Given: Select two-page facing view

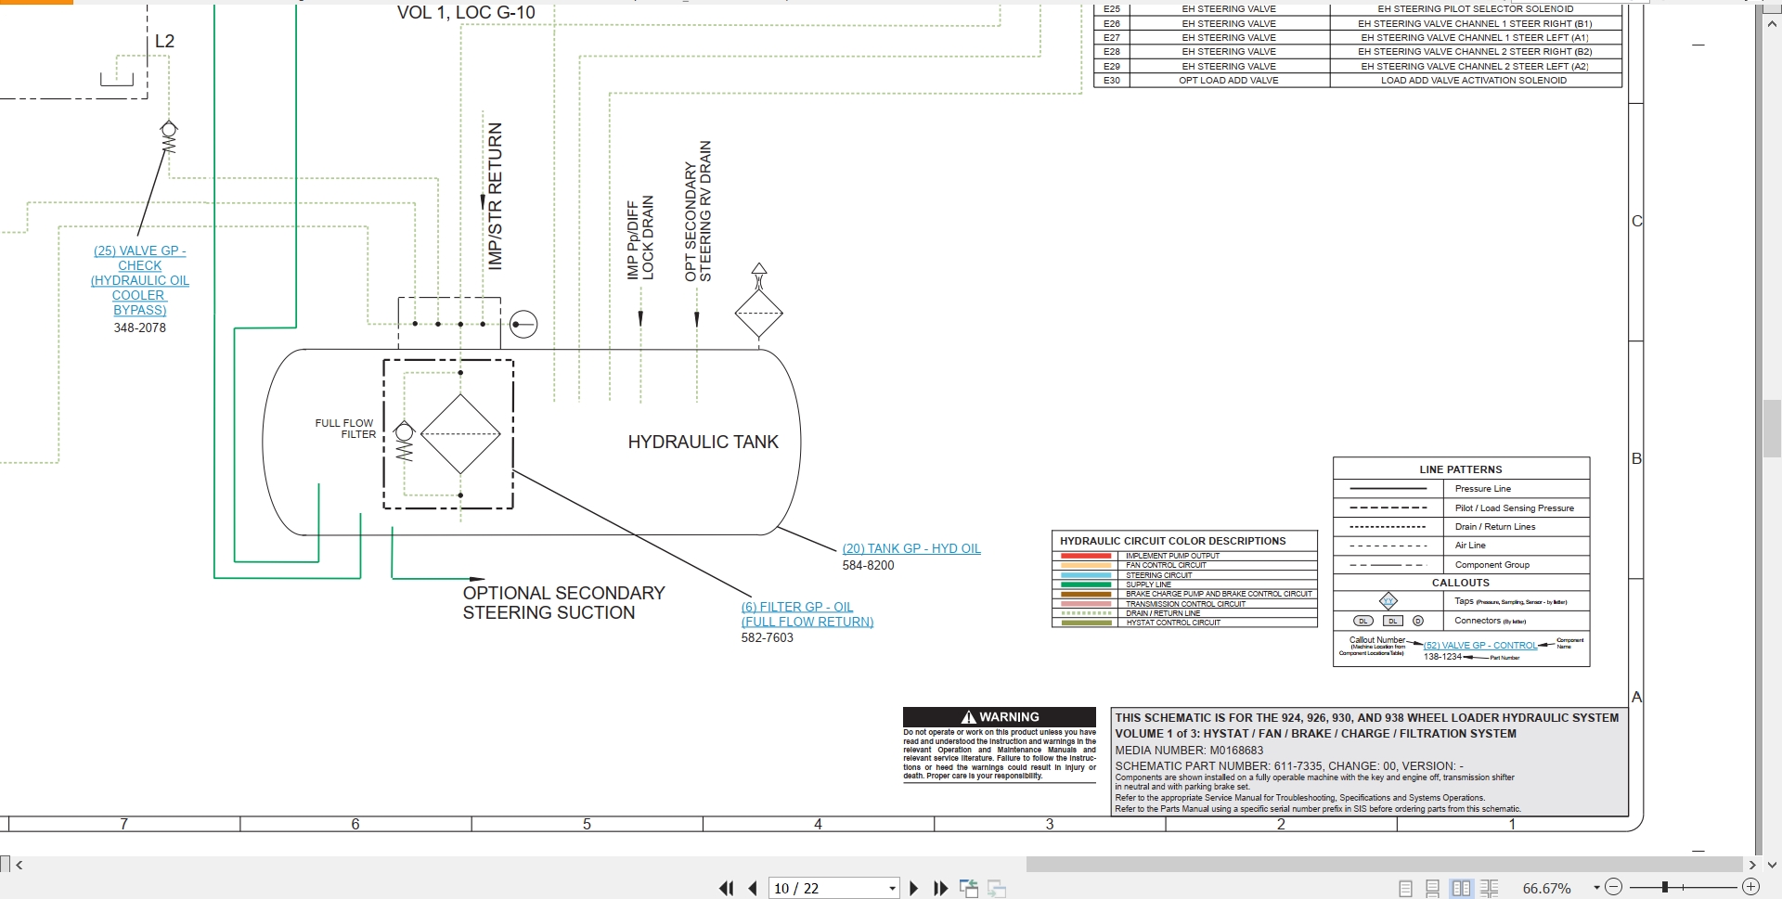Looking at the screenshot, I should 1461,889.
